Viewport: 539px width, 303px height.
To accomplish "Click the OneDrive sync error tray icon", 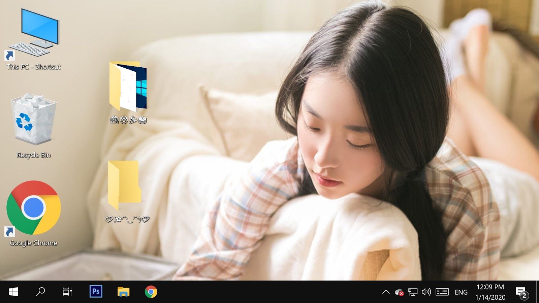I will click(x=399, y=292).
